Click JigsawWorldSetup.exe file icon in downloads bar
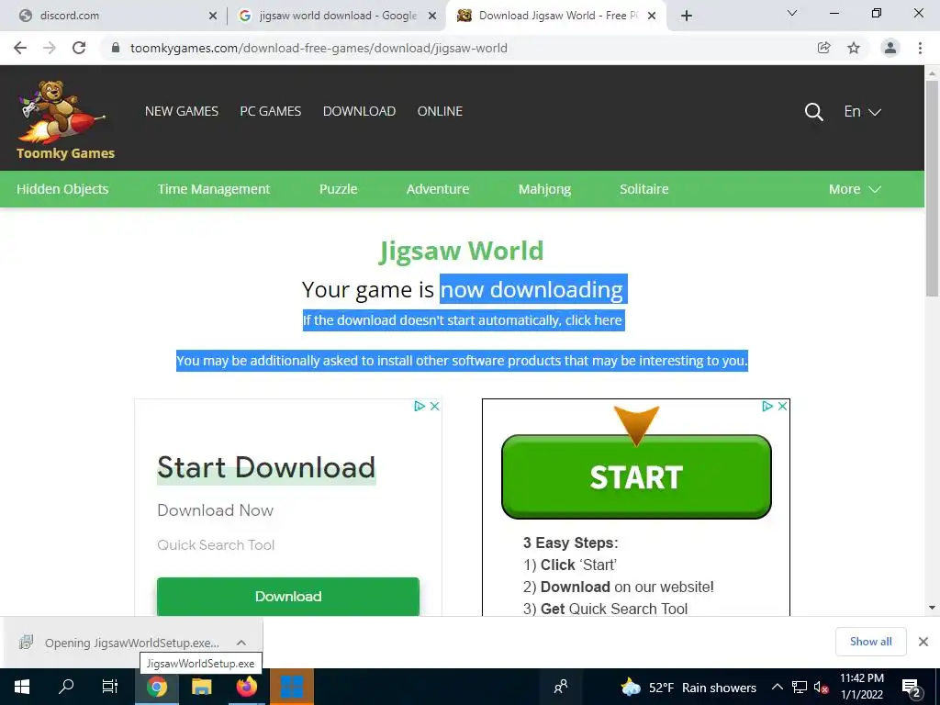Image resolution: width=940 pixels, height=705 pixels. click(26, 643)
